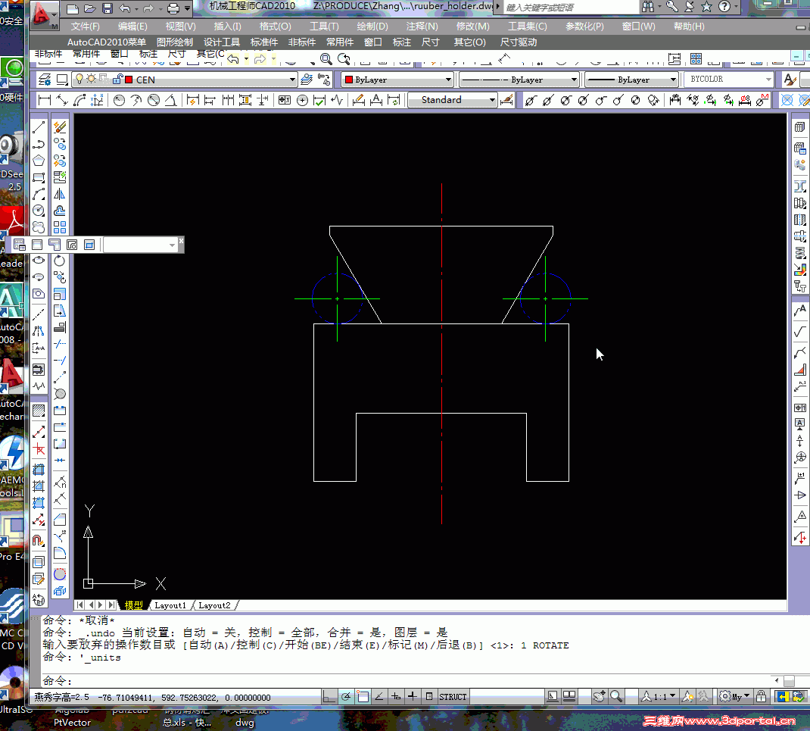Select the Erase tool in modify toolbar
Viewport: 810px width, 731px height.
[60, 127]
